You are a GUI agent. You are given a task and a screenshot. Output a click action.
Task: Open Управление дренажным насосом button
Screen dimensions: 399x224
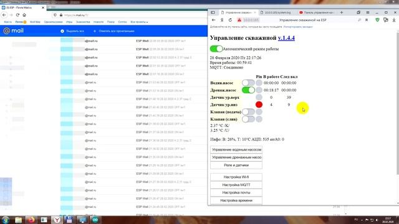236,157
